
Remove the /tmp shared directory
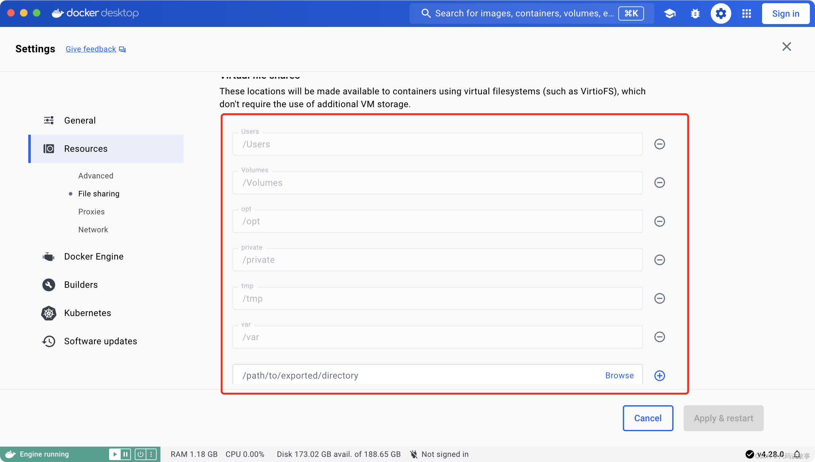click(x=659, y=298)
